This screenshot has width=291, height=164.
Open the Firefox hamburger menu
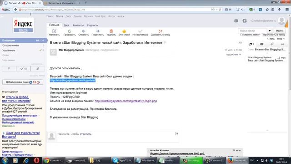pos(287,9)
